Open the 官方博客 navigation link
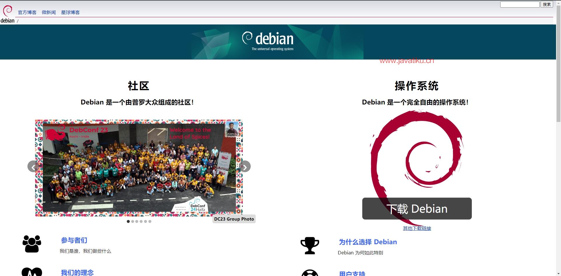561x276 pixels. coord(27,12)
